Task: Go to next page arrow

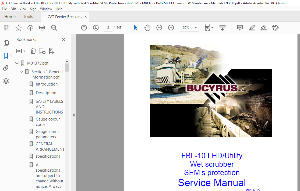Action: tap(96, 28)
